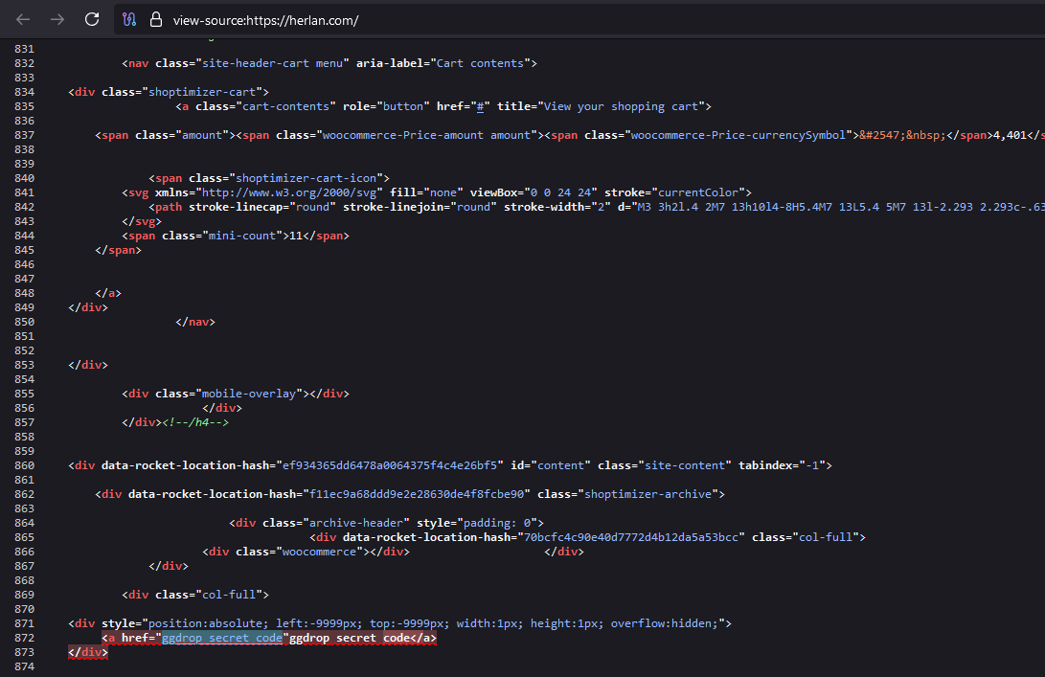
Task: Select the closing </nav> tag
Action: [x=195, y=322]
